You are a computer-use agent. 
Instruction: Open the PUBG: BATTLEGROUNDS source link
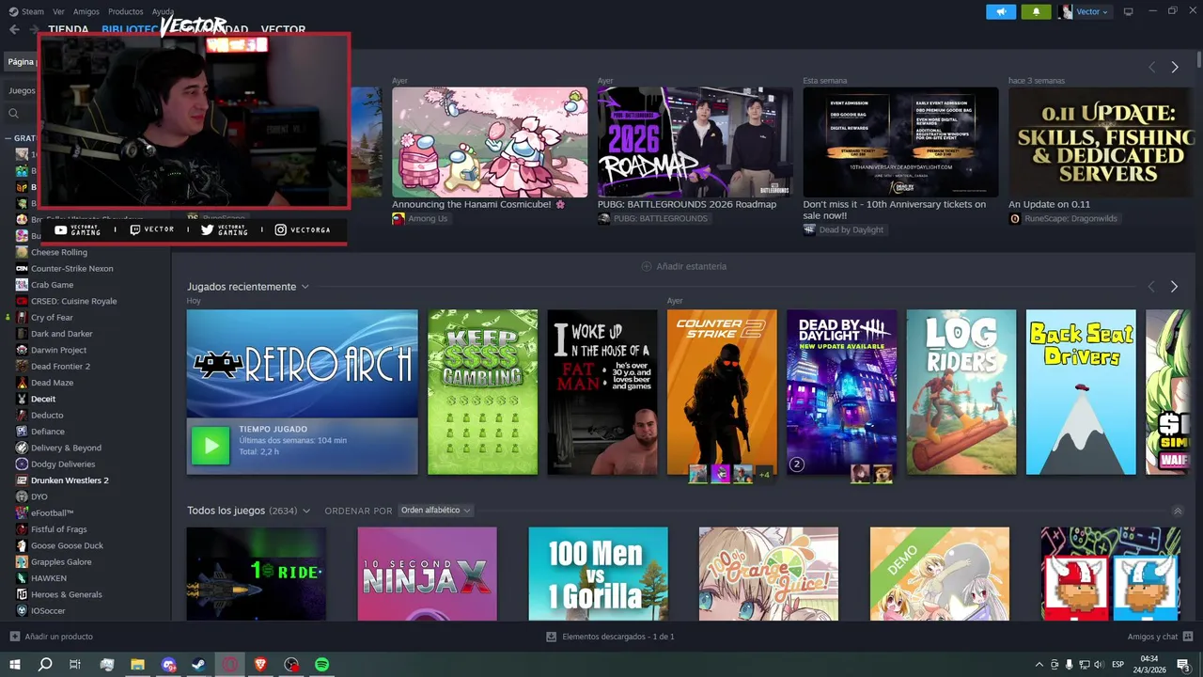(652, 218)
